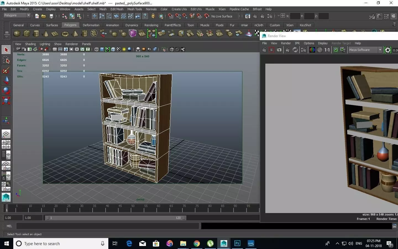Activate the Select Tool arrow in toolbox
This screenshot has height=249, width=398.
(x=6, y=50)
